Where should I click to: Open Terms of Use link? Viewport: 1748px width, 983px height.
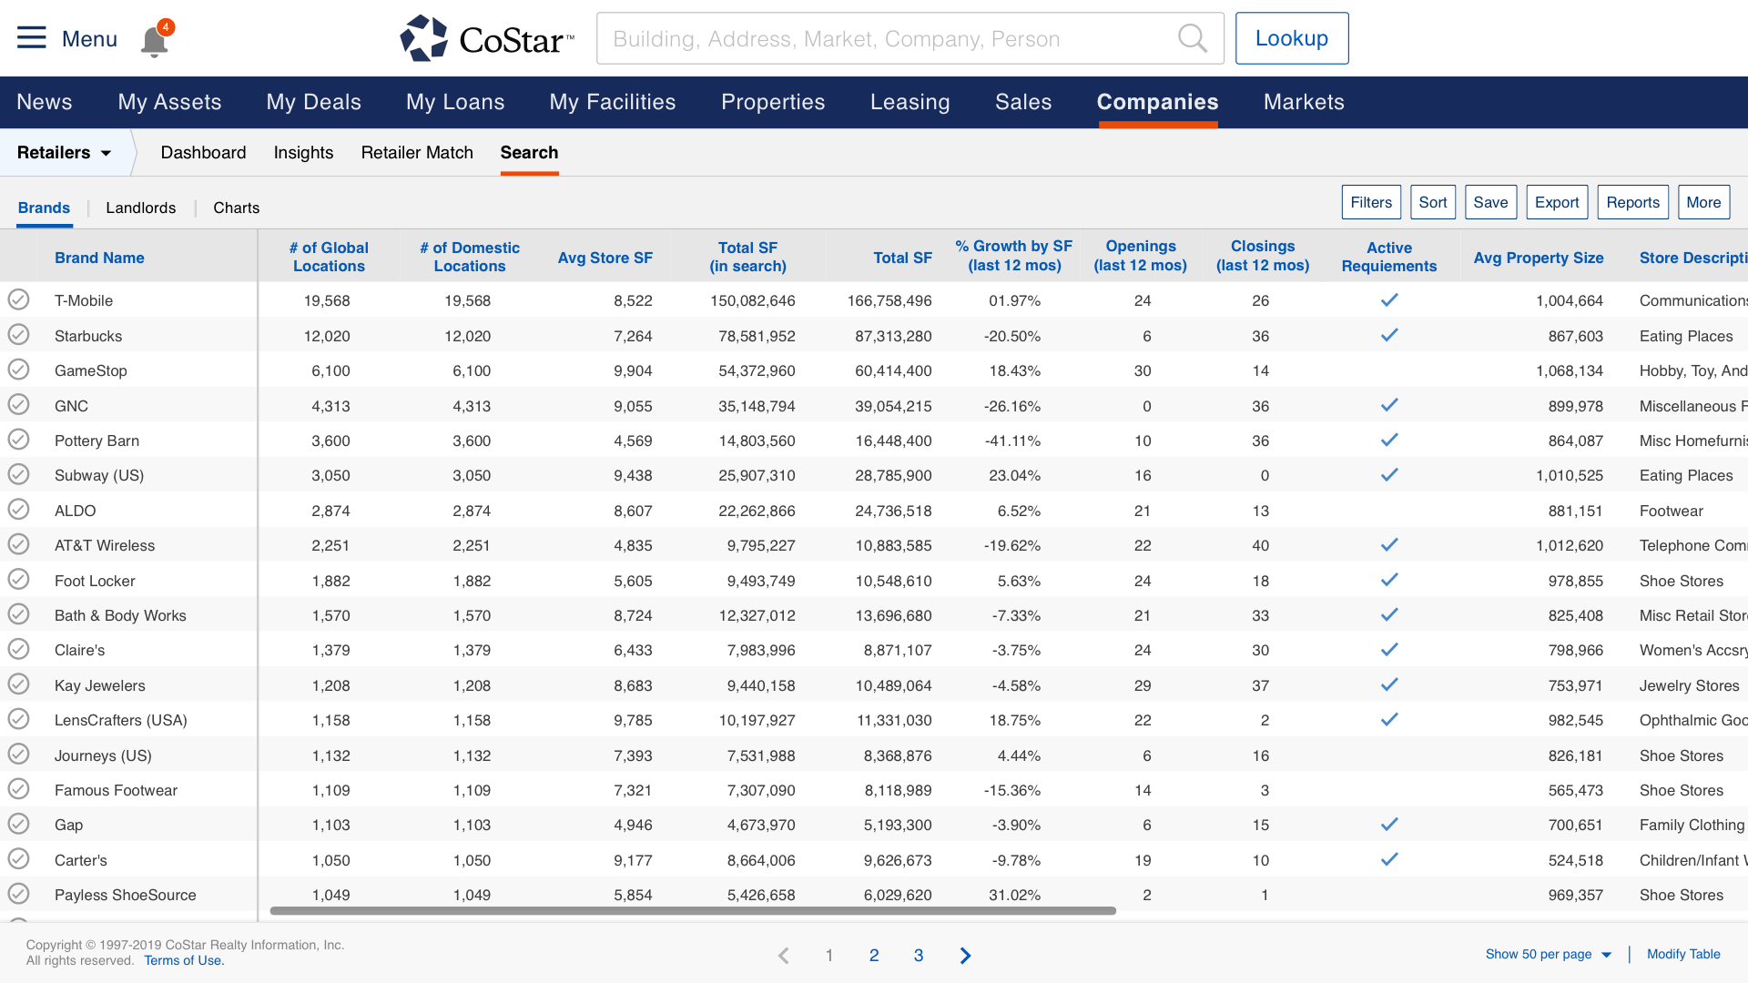pos(184,960)
